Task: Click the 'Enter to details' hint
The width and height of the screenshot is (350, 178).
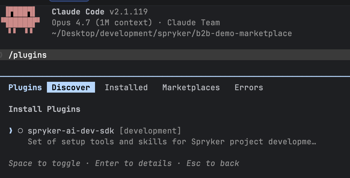Action: click(134, 164)
